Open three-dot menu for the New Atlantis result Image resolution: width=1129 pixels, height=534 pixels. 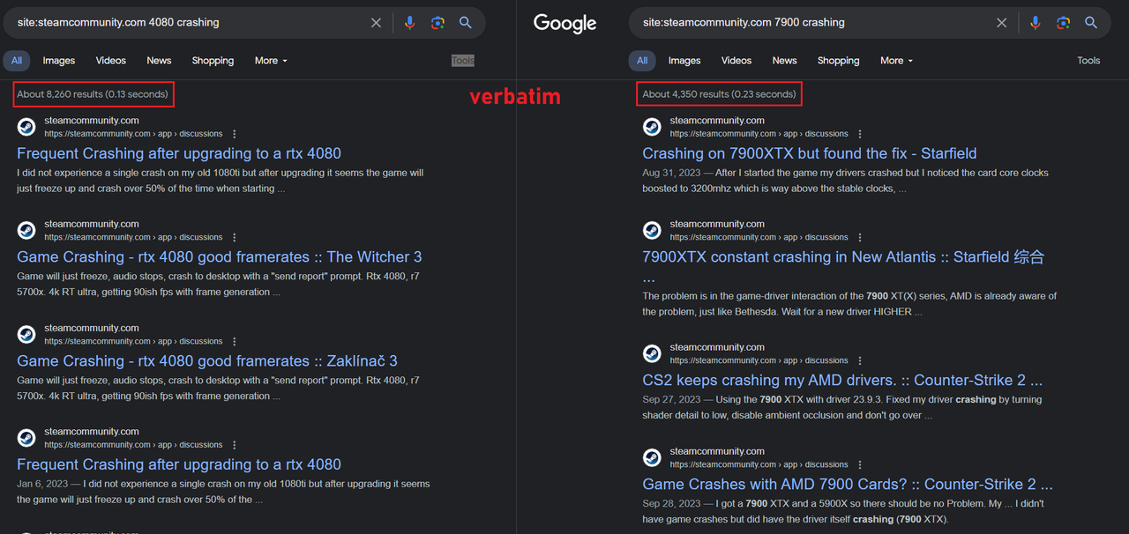(x=860, y=237)
